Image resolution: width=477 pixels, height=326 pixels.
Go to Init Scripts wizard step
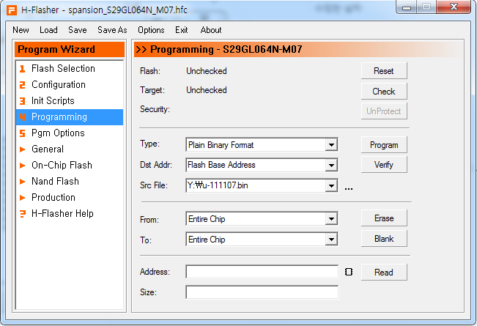pos(70,101)
